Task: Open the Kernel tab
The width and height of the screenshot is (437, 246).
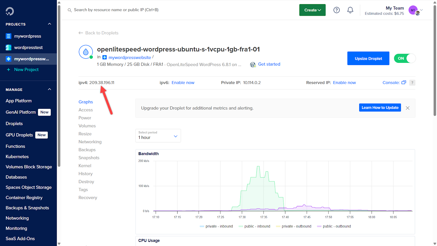Action: pos(85,166)
